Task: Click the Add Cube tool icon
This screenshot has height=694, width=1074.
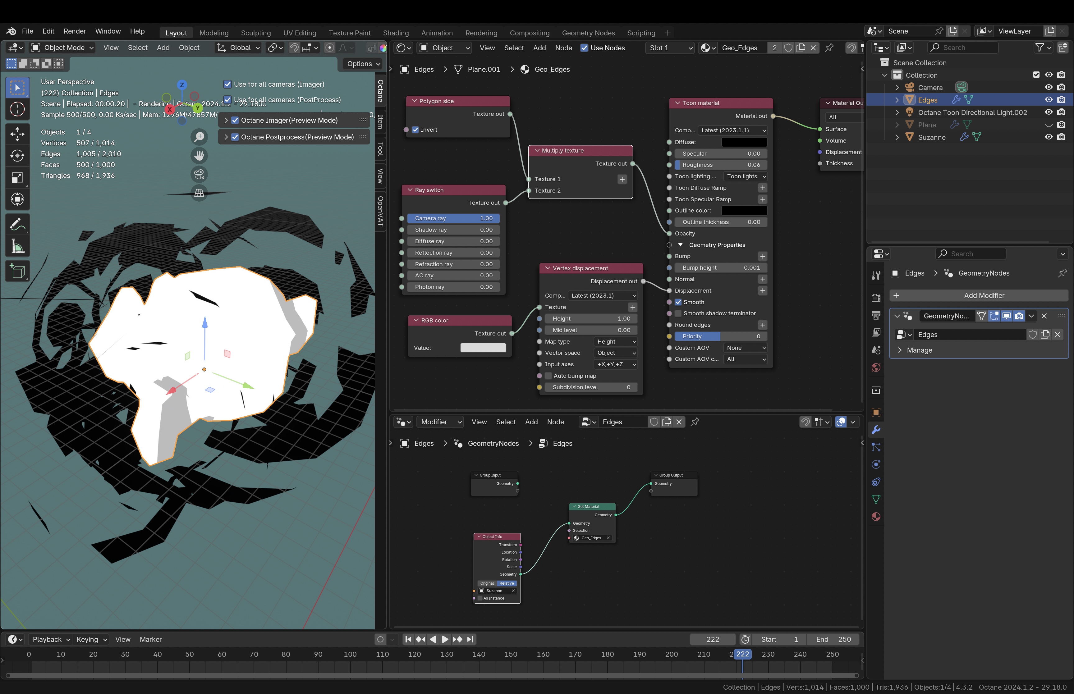Action: pos(17,271)
